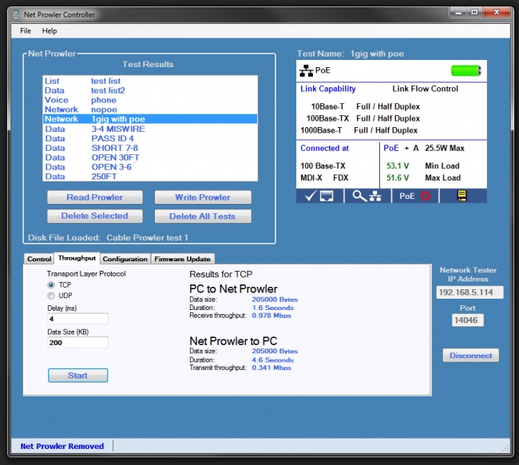519x465 pixels.
Task: Click the Delete All Tests button
Action: point(202,216)
